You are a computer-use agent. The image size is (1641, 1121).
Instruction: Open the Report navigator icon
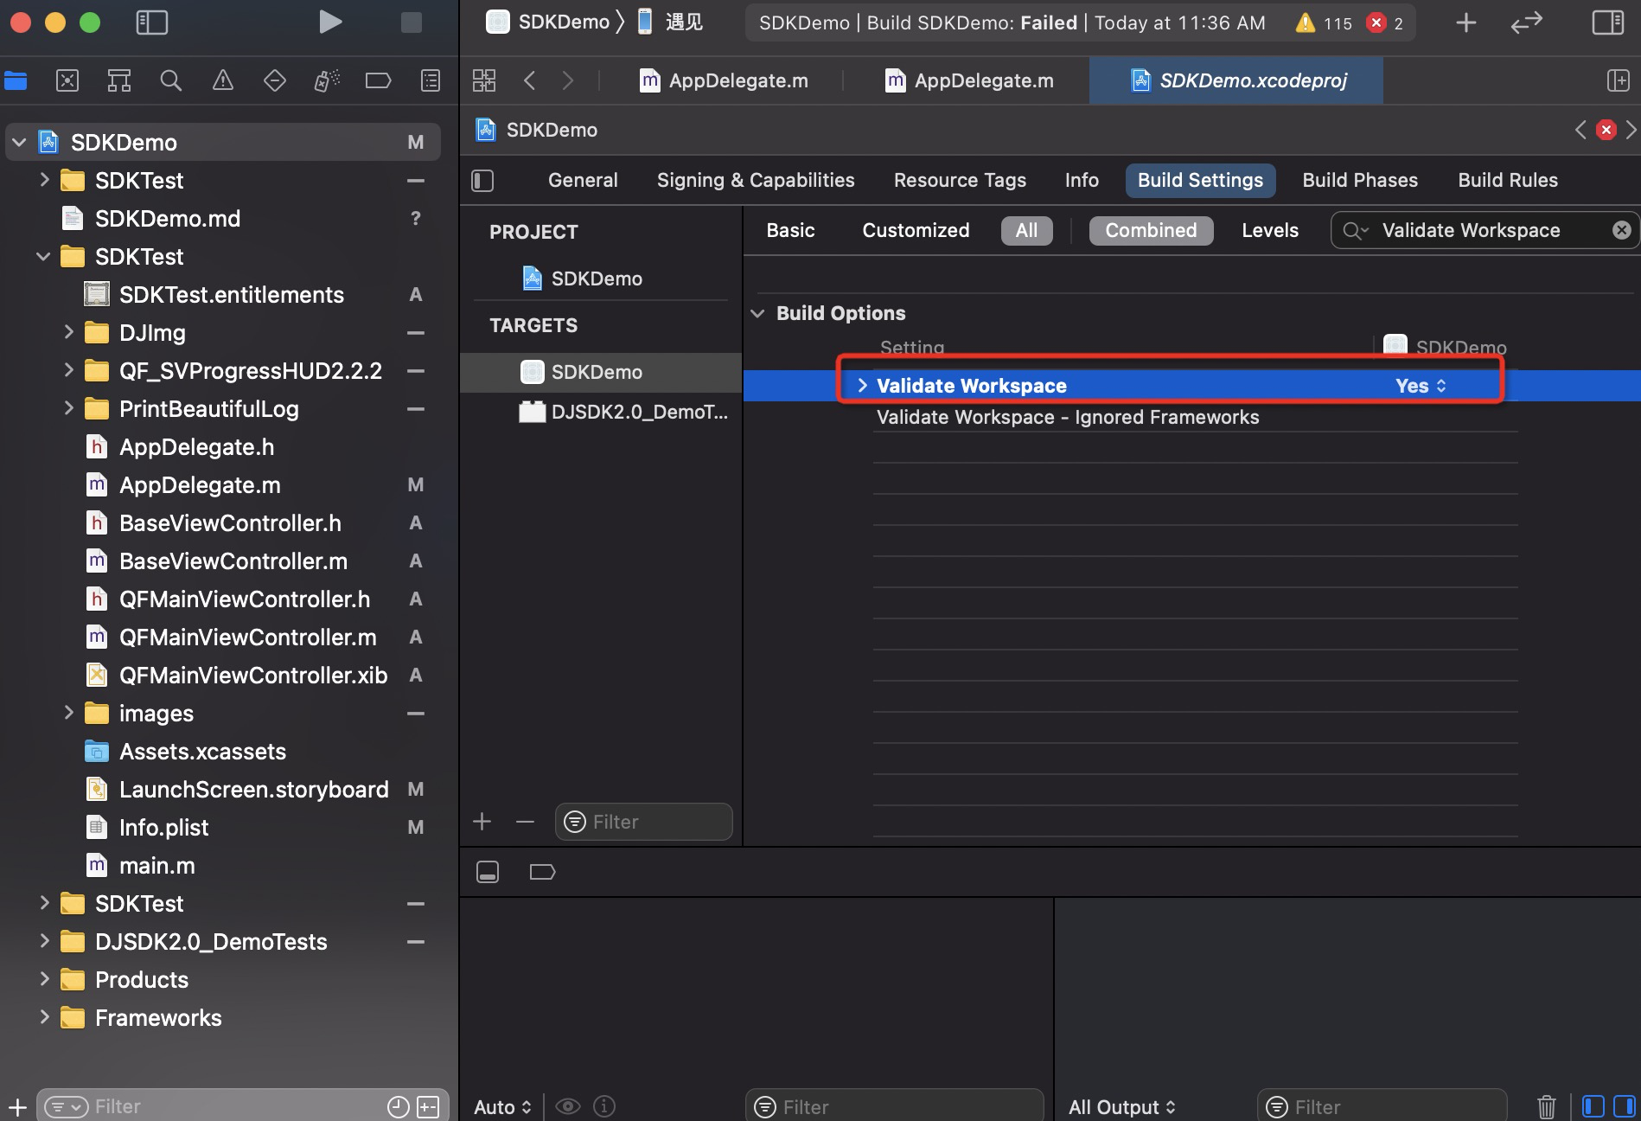[x=431, y=81]
